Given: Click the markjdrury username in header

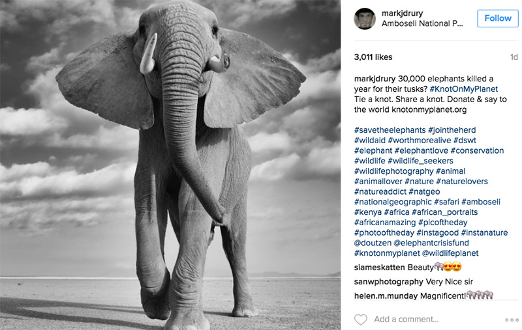Looking at the screenshot, I should pyautogui.click(x=402, y=13).
